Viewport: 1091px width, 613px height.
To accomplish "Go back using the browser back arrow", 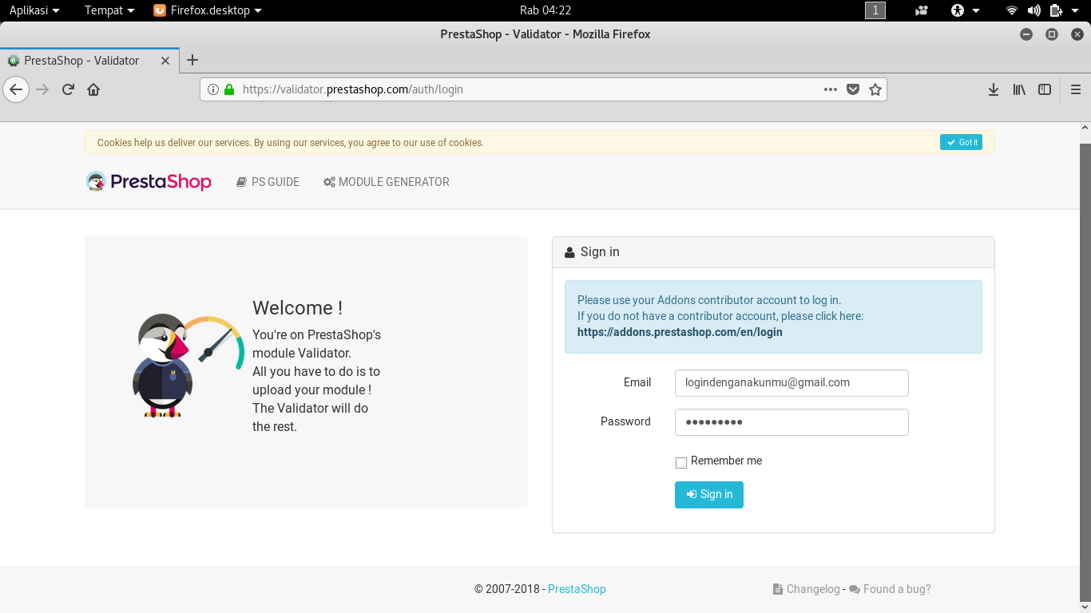I will click(16, 89).
